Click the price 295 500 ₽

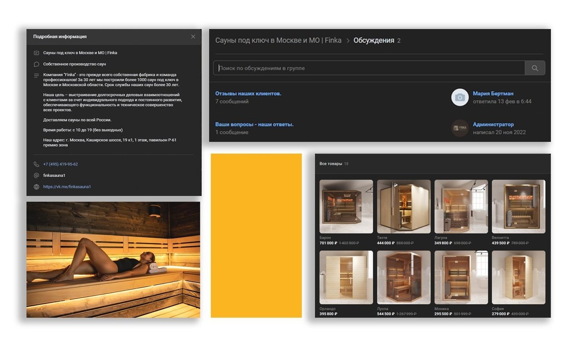(444, 314)
